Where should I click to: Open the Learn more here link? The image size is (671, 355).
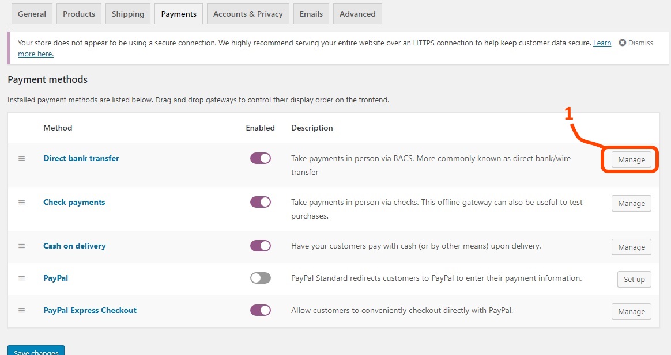tap(602, 42)
